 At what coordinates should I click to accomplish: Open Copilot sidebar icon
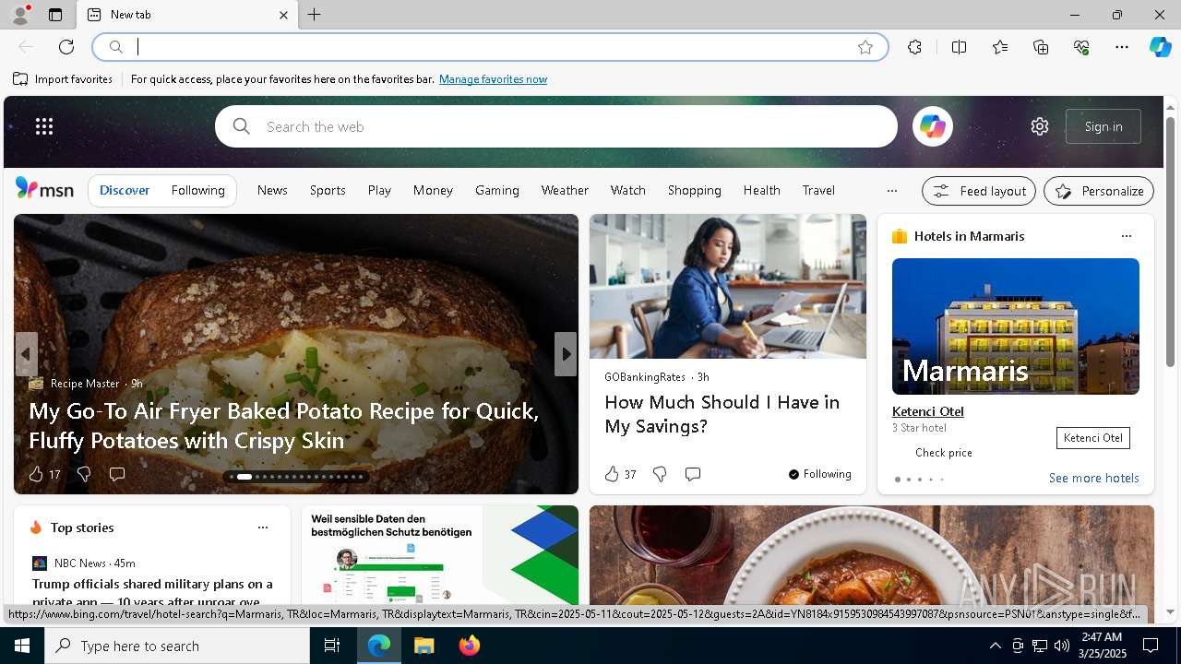point(1160,47)
